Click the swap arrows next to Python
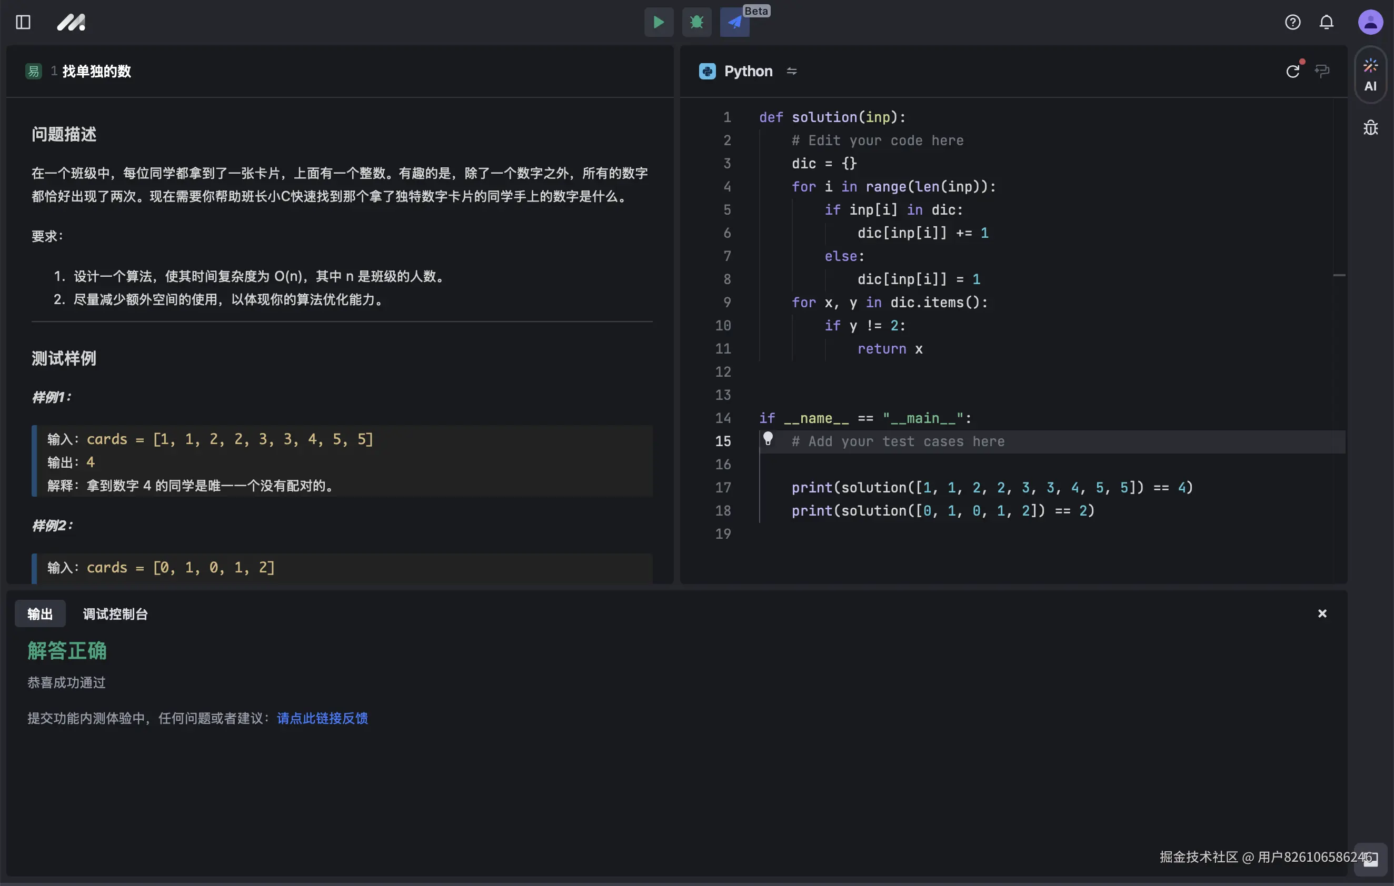This screenshot has width=1394, height=886. point(791,71)
